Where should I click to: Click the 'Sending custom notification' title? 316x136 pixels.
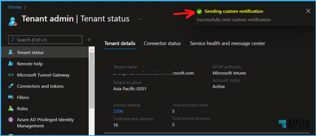(234, 11)
